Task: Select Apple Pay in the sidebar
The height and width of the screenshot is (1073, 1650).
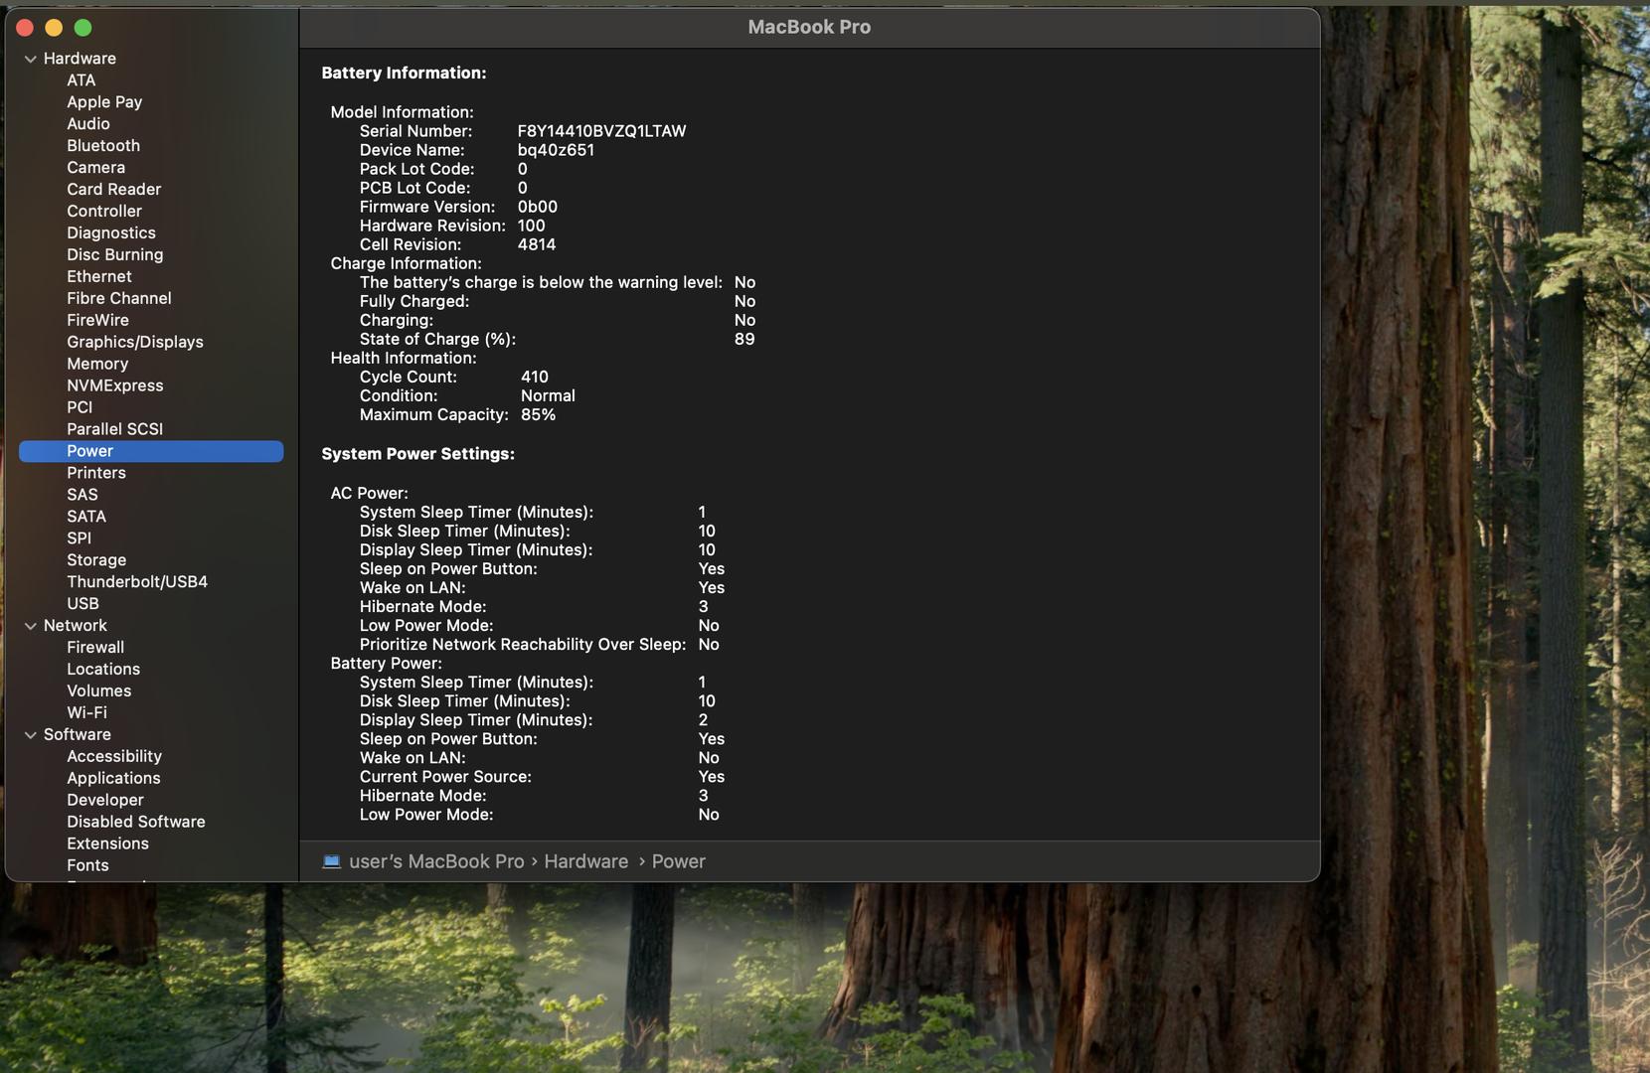Action: pyautogui.click(x=104, y=102)
